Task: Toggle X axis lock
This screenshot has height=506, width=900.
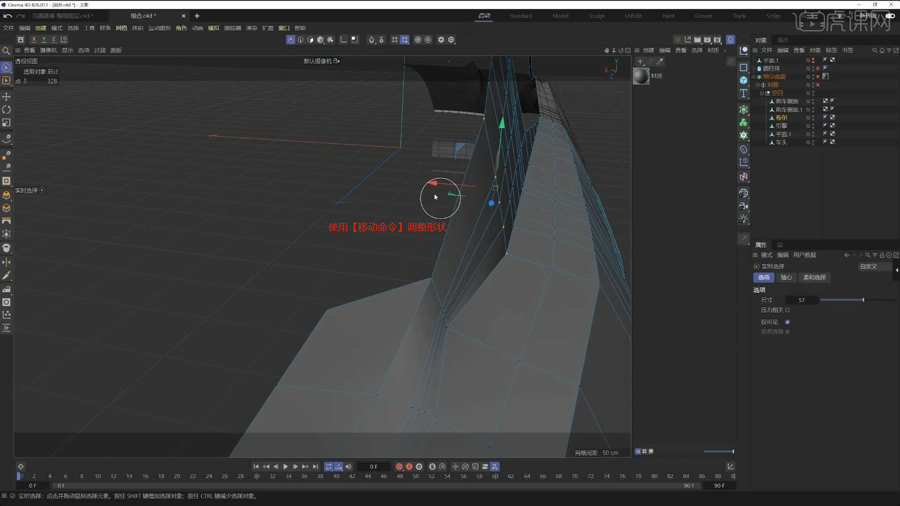Action: point(34,40)
